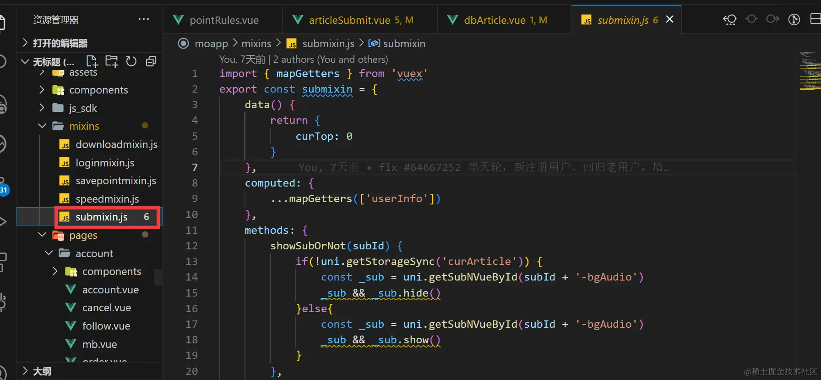Close the submixin.js editor tab

click(669, 19)
